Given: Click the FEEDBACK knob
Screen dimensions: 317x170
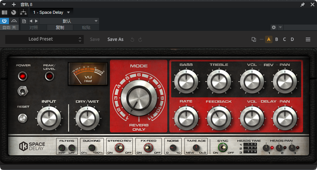Looking at the screenshot, I should [219, 118].
